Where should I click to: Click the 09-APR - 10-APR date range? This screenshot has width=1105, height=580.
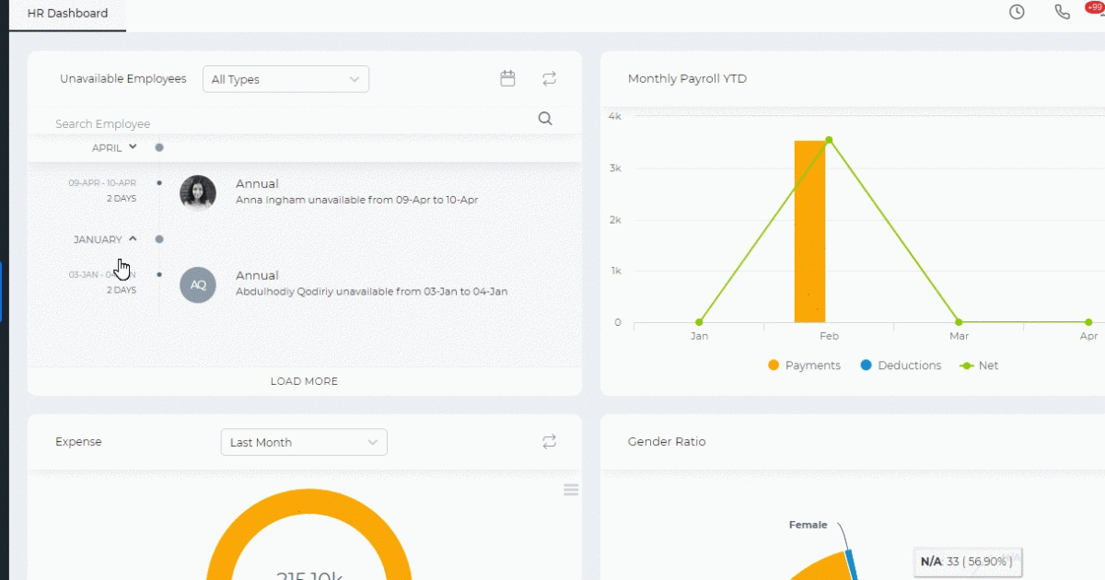point(102,183)
